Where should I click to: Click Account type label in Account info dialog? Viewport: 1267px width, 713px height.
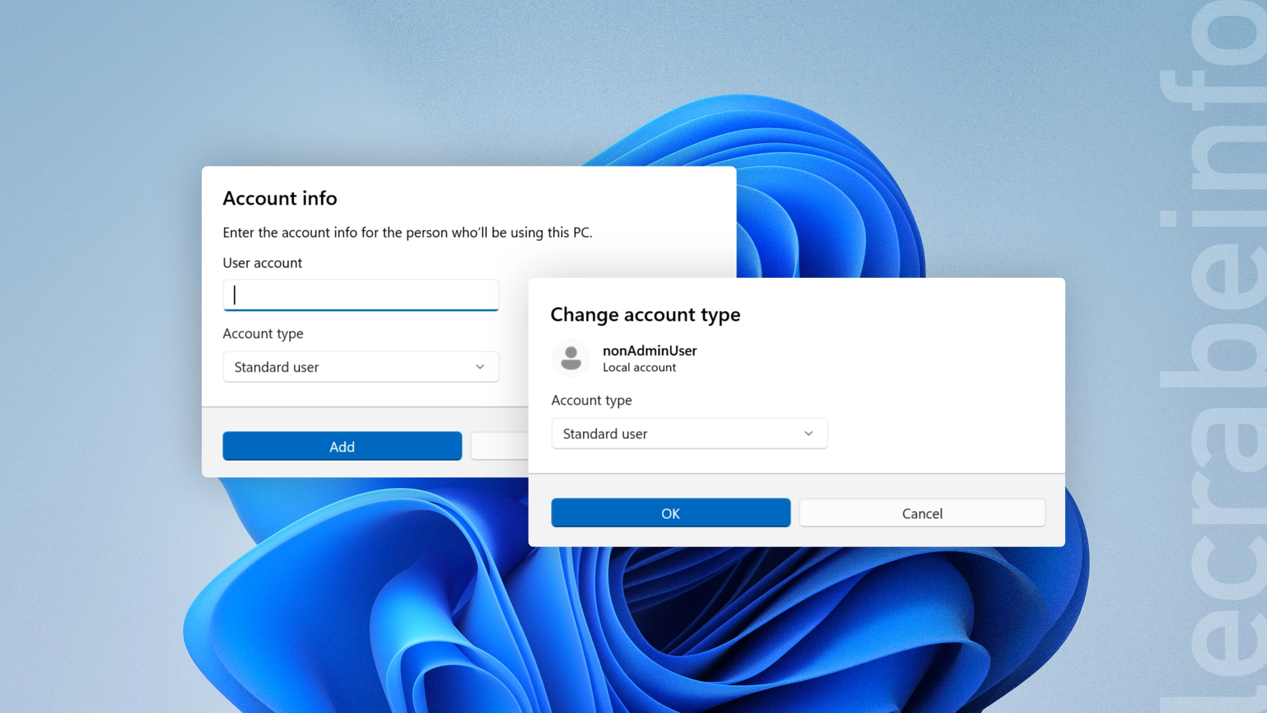coord(263,333)
